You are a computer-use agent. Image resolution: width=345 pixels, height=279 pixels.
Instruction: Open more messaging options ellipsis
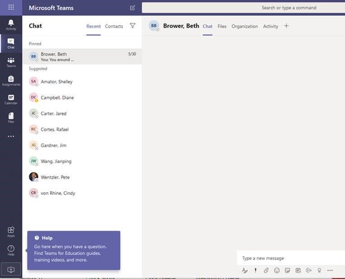[x=330, y=270]
